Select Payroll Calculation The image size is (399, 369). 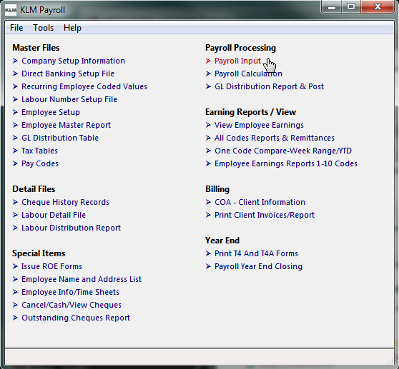[248, 74]
